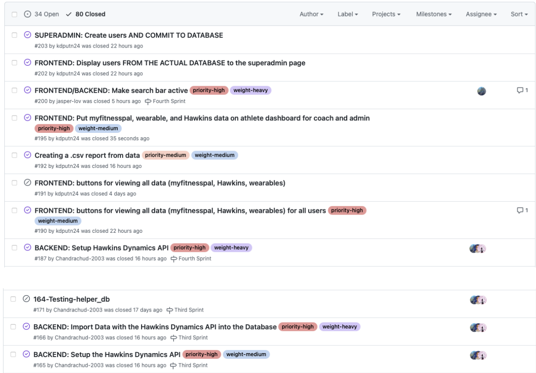Screen dimensions: 536x373
Task: Click the closed issue checkmark icon on #203
Action: click(27, 35)
